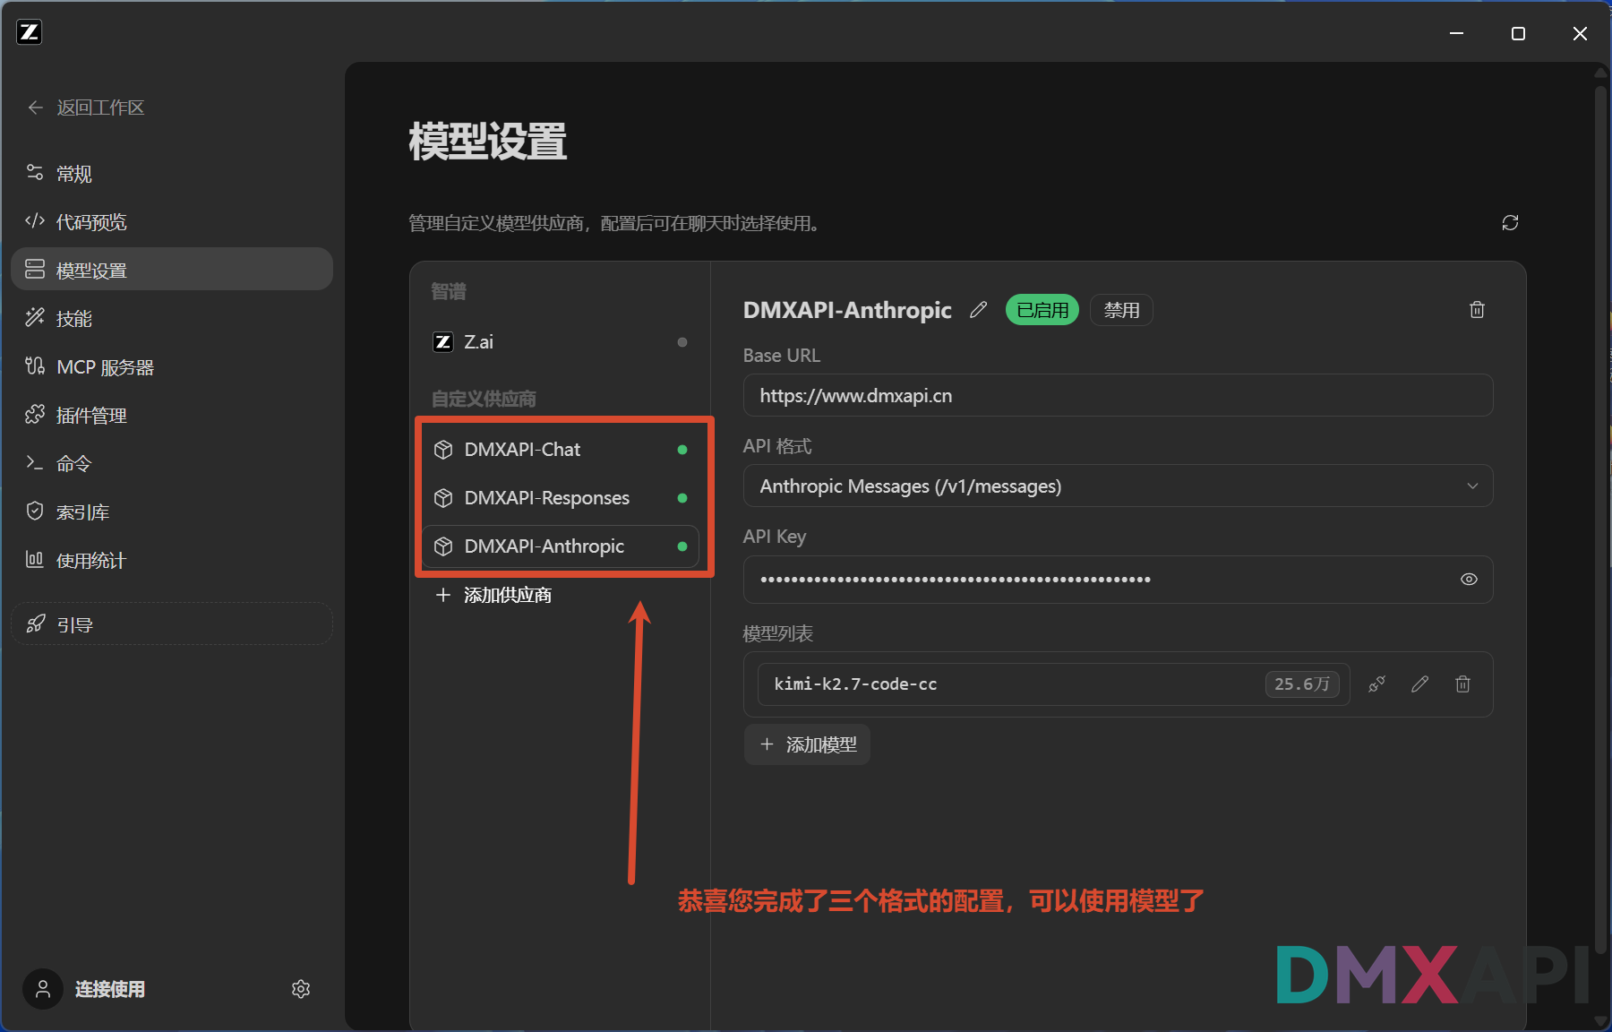Click the MCP 服务器 plug icon

pyautogui.click(x=35, y=365)
